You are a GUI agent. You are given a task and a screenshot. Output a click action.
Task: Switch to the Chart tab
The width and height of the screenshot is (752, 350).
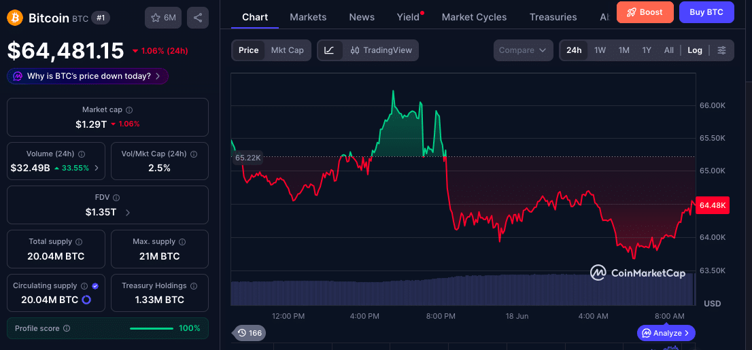click(255, 17)
